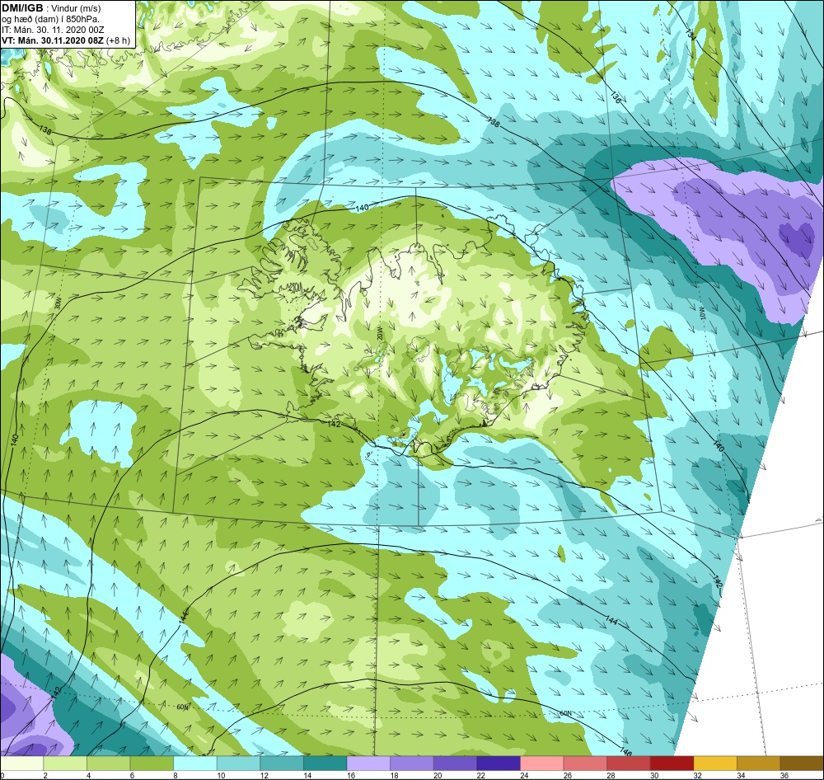824x780 pixels.
Task: Select the salmon 26–28 m/s legend swatch
Action: pos(585,764)
